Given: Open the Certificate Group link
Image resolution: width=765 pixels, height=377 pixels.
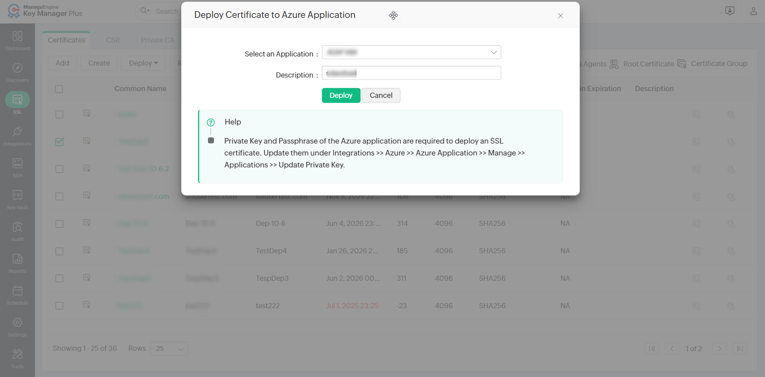Looking at the screenshot, I should 719,64.
